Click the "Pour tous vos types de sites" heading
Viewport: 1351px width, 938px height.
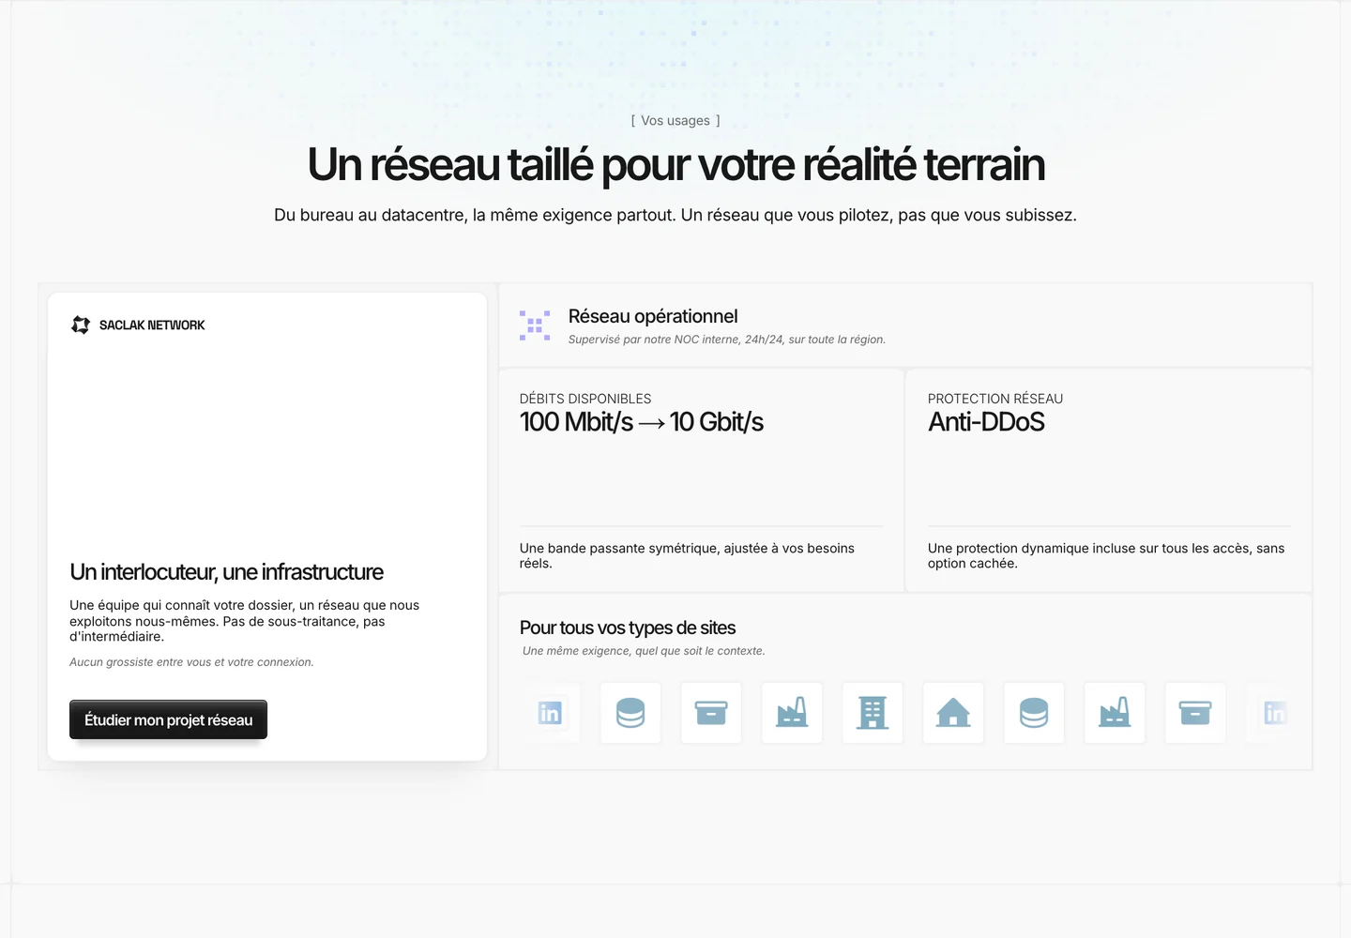628,628
